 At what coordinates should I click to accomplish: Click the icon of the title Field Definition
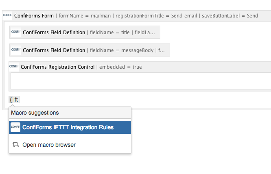click(x=15, y=33)
